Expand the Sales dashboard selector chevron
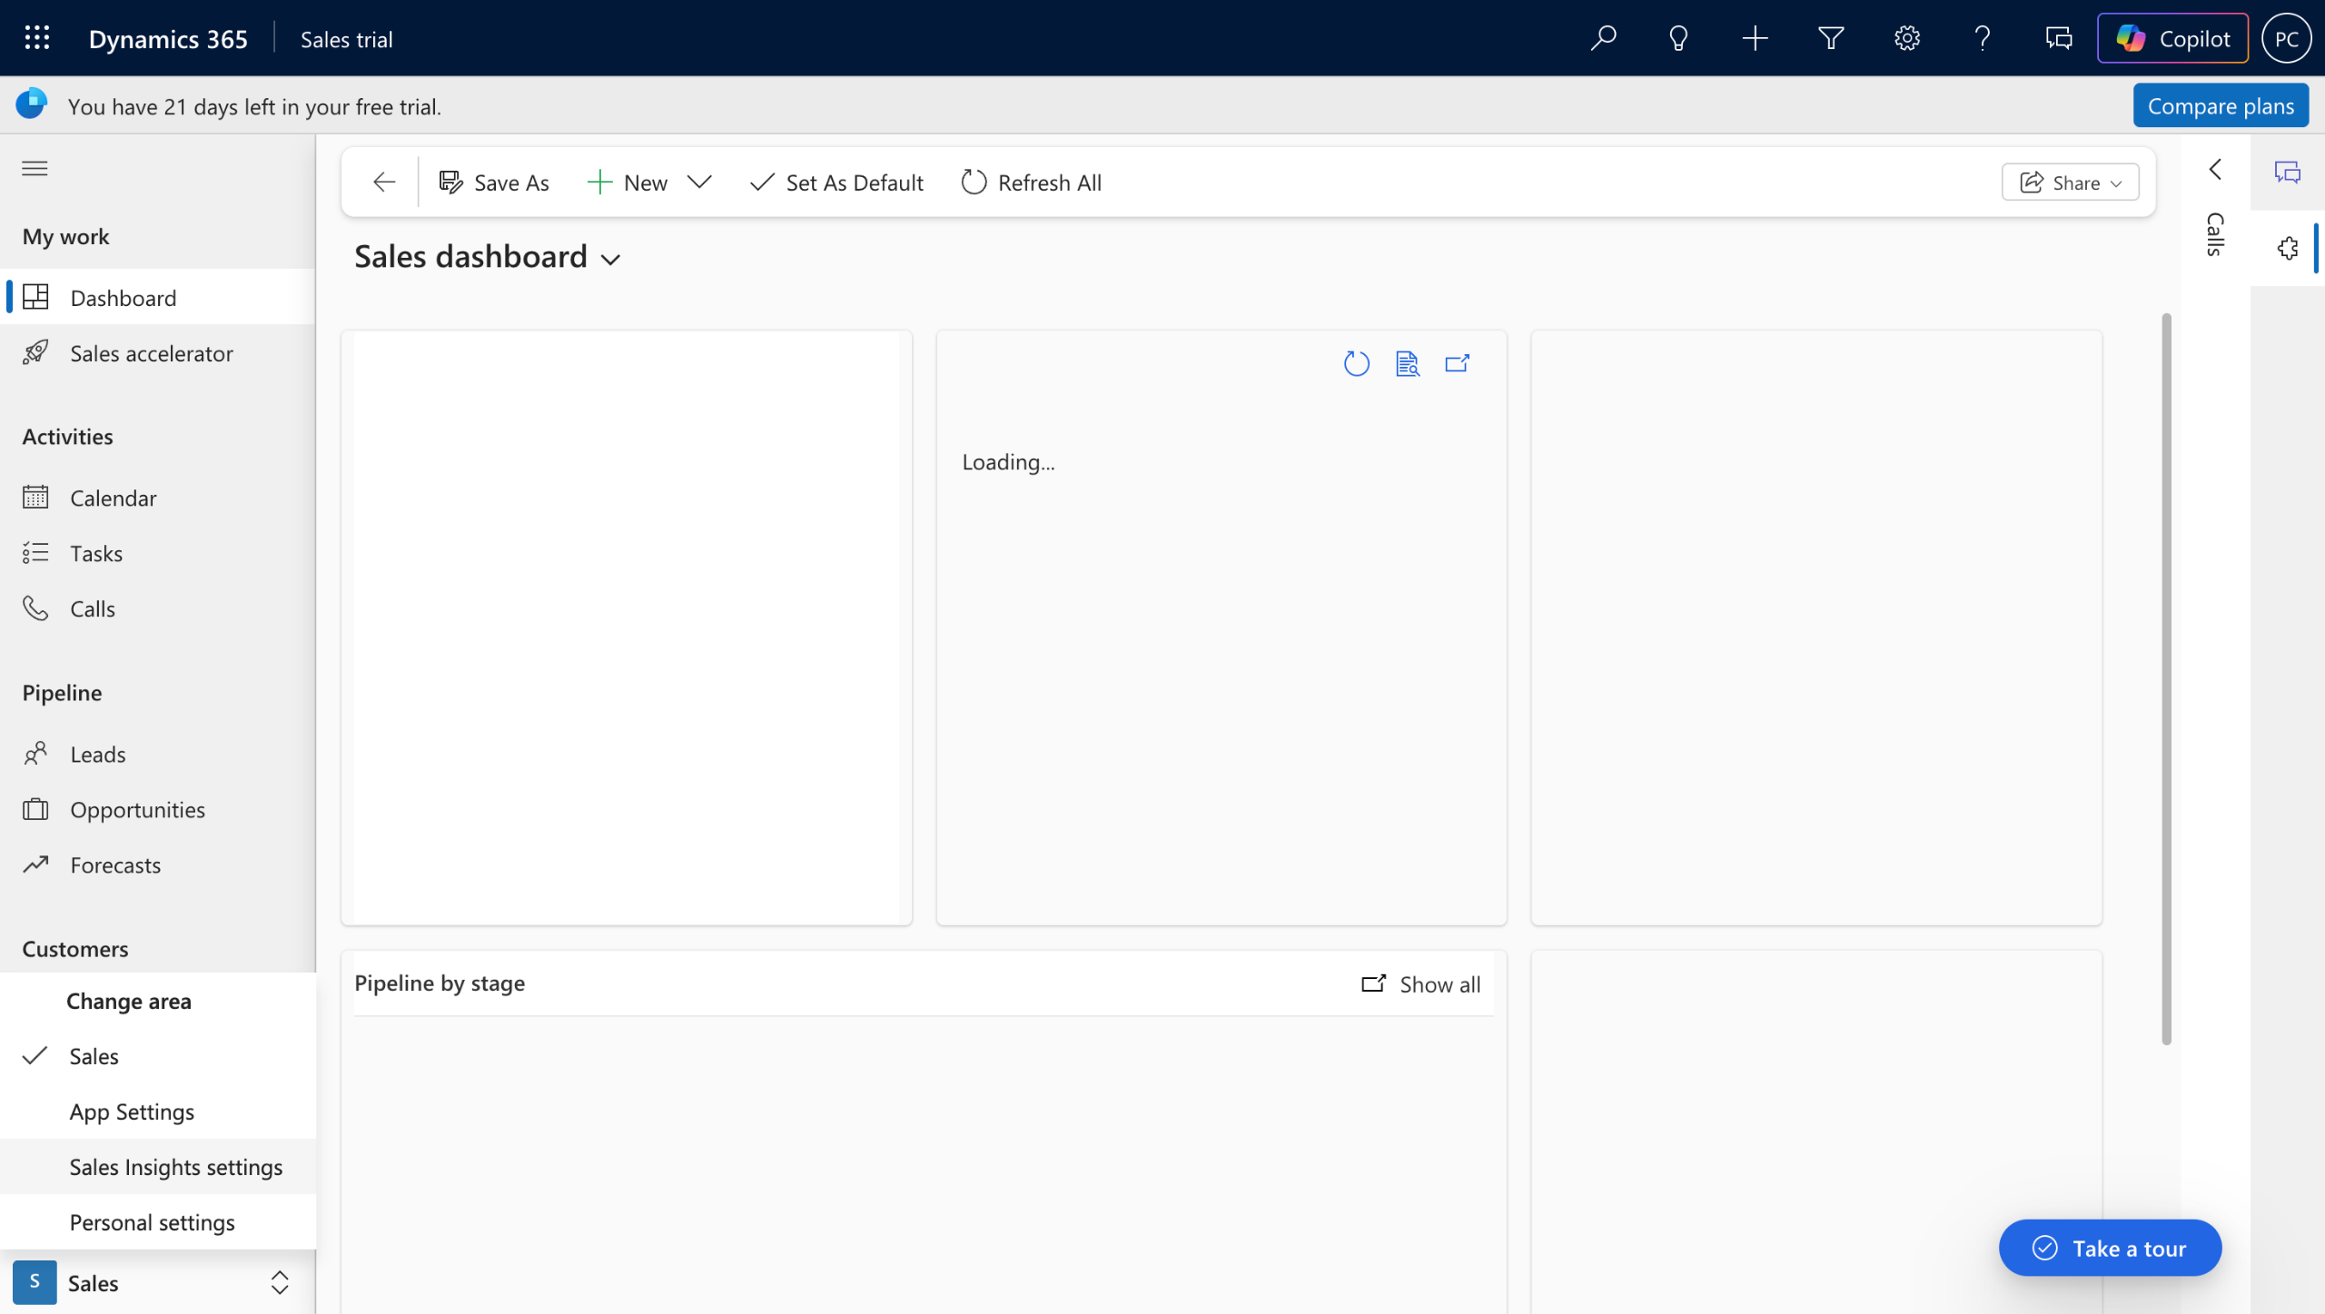Screen dimensions: 2325x1314 (x=611, y=260)
